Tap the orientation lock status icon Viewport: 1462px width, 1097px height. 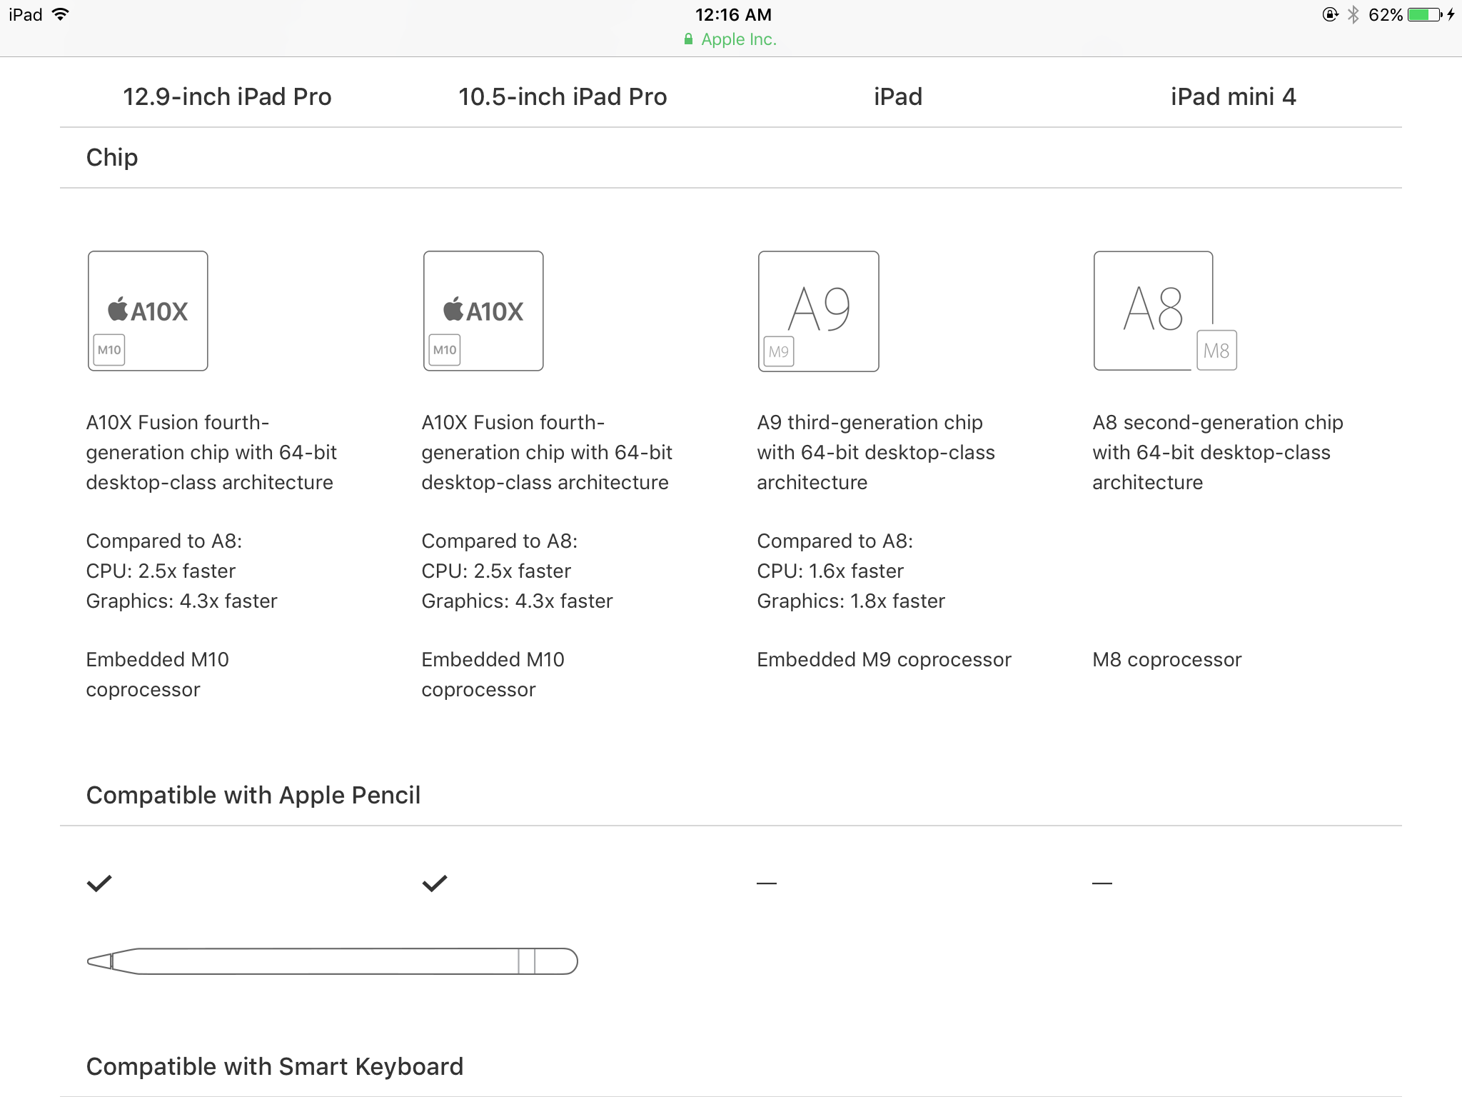pyautogui.click(x=1330, y=14)
